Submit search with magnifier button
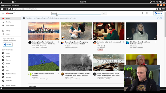This screenshot has height=93, width=166. 104,13
